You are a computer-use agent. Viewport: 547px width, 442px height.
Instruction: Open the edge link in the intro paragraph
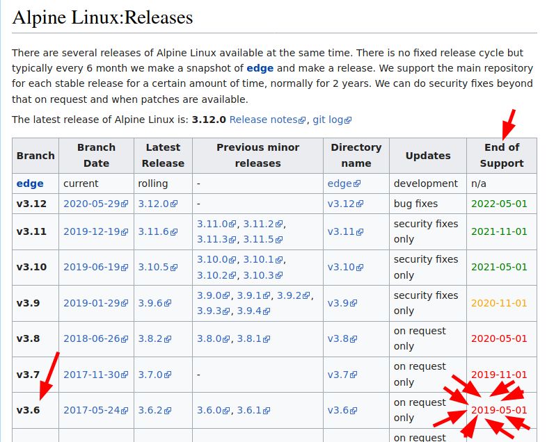click(x=260, y=68)
